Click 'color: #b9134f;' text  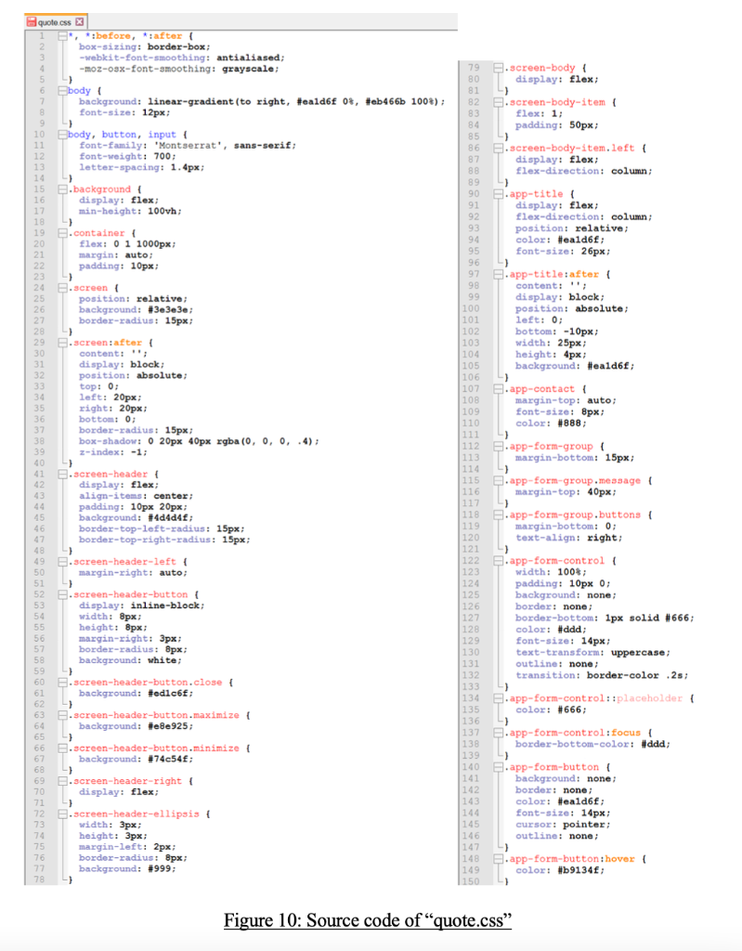pos(560,870)
